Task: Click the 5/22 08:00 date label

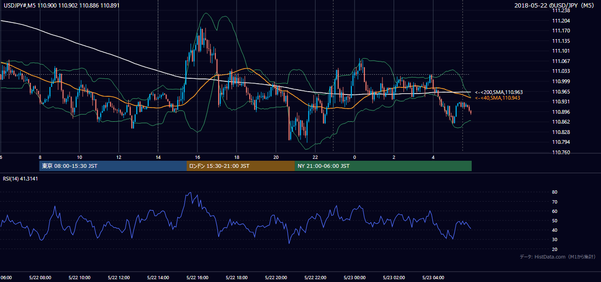Action: [40, 278]
